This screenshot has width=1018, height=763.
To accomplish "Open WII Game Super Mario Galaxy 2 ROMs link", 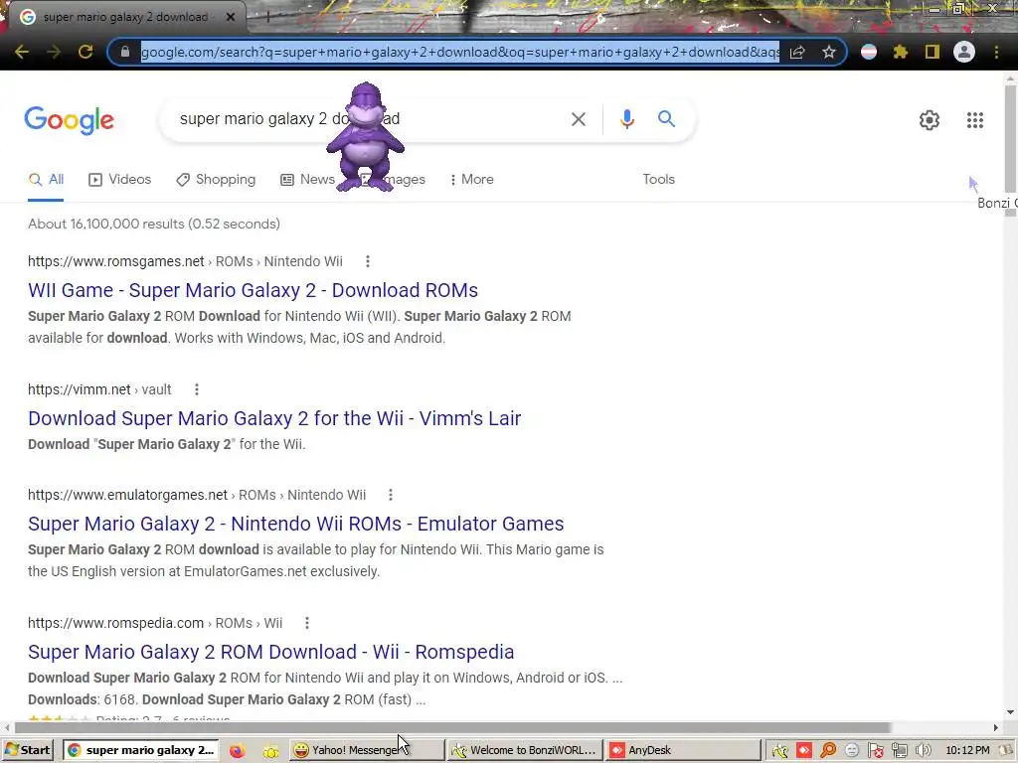I will coord(254,290).
